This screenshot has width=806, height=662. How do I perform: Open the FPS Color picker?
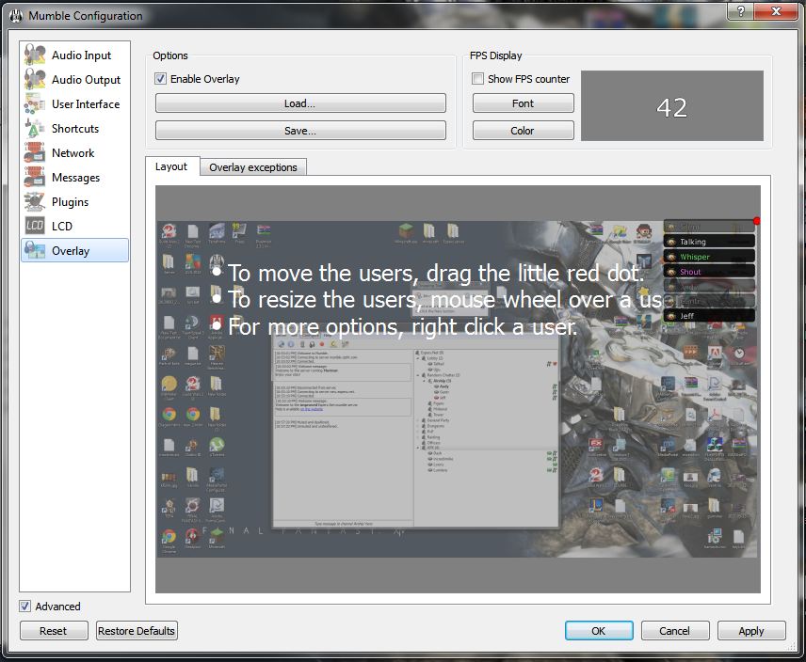tap(523, 131)
